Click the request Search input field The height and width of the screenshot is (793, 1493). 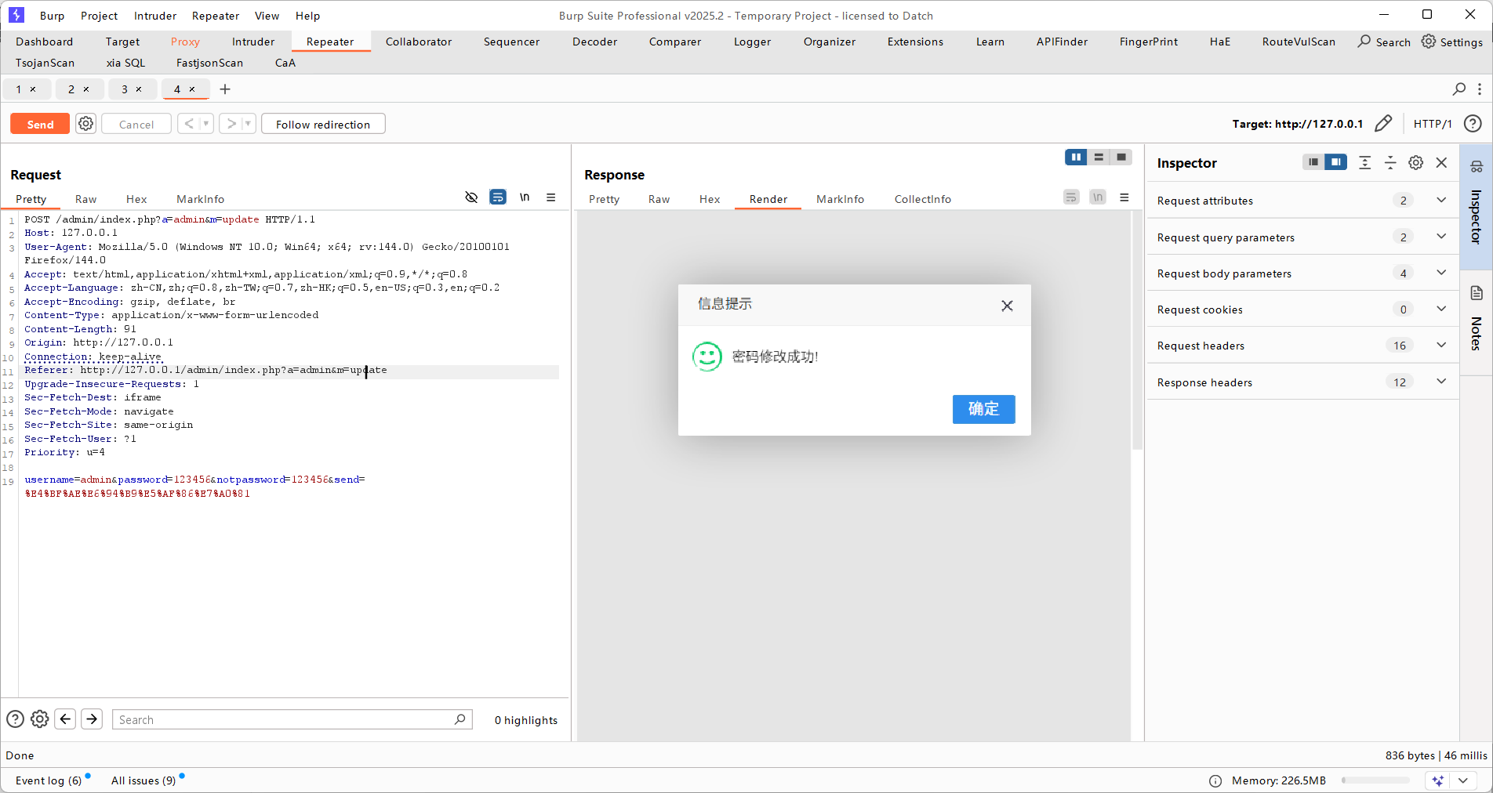click(x=286, y=719)
